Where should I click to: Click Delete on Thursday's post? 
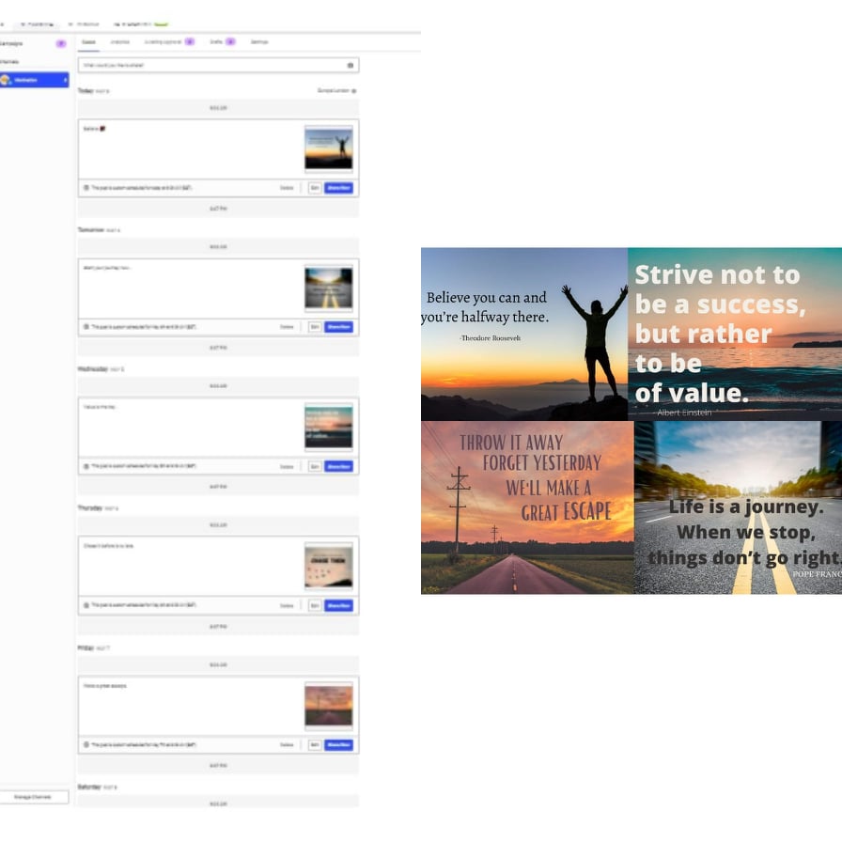(x=287, y=606)
